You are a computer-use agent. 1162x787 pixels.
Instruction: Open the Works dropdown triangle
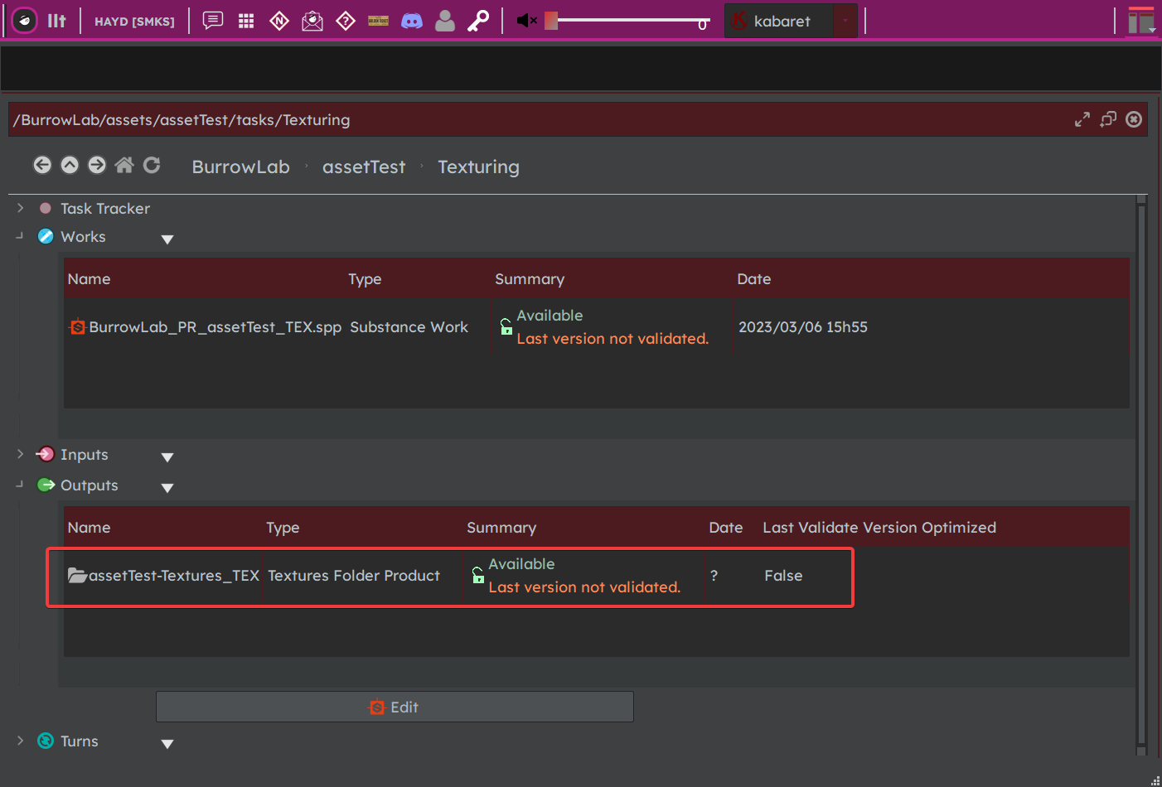point(167,239)
